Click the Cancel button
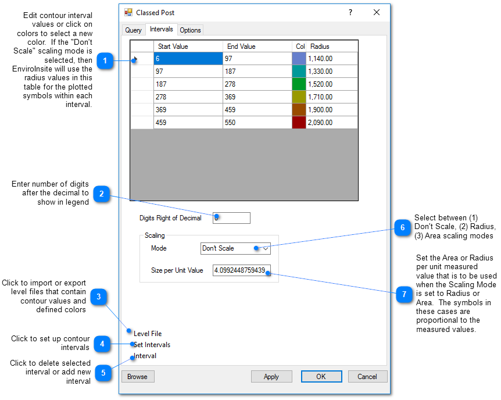501x400 pixels. click(x=367, y=377)
